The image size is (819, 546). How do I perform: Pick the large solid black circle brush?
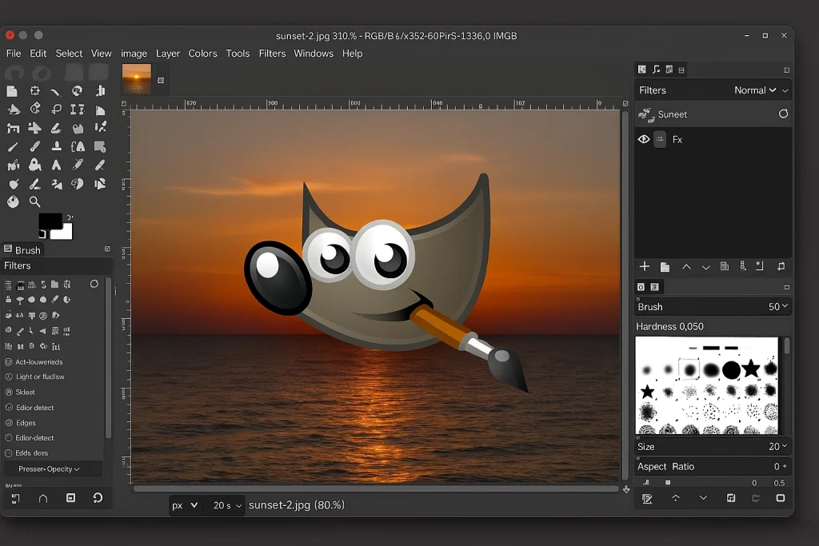(731, 370)
